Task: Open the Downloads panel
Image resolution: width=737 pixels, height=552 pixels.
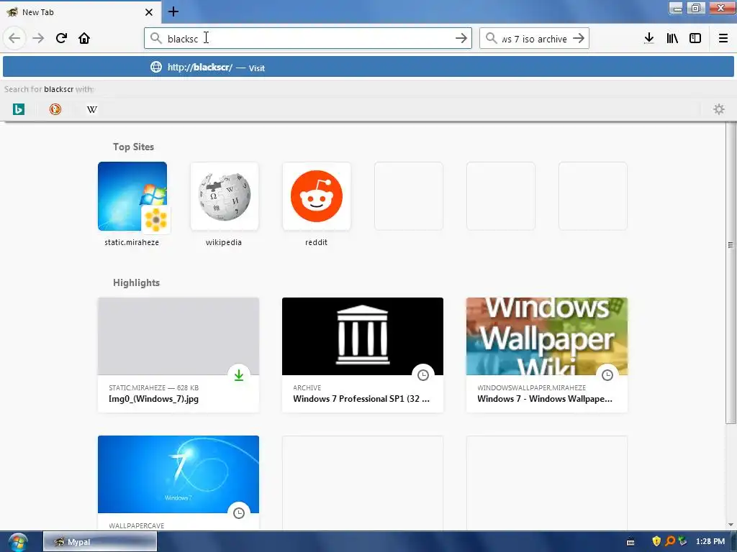Action: [649, 38]
